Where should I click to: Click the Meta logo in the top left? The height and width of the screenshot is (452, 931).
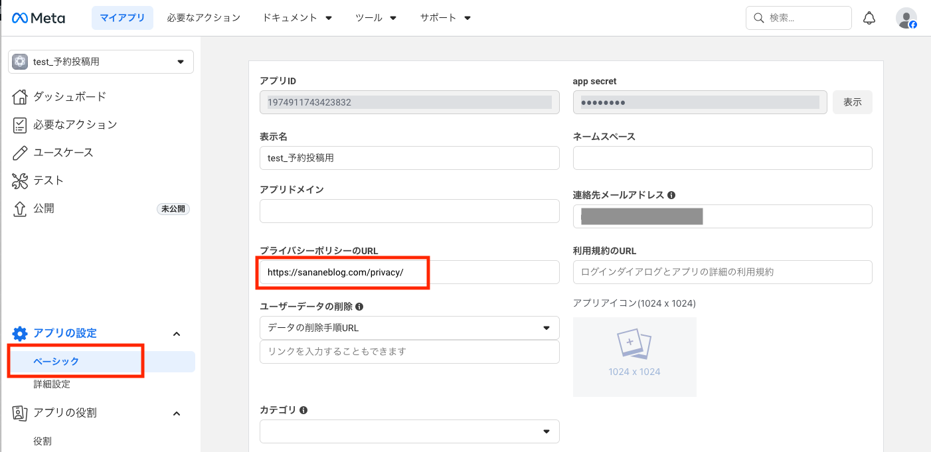coord(38,18)
